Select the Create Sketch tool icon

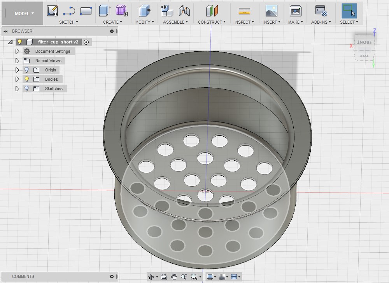click(x=53, y=11)
